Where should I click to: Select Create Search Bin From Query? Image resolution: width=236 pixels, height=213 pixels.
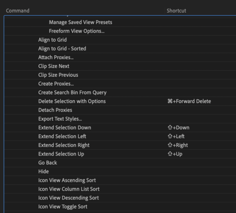[73, 93]
